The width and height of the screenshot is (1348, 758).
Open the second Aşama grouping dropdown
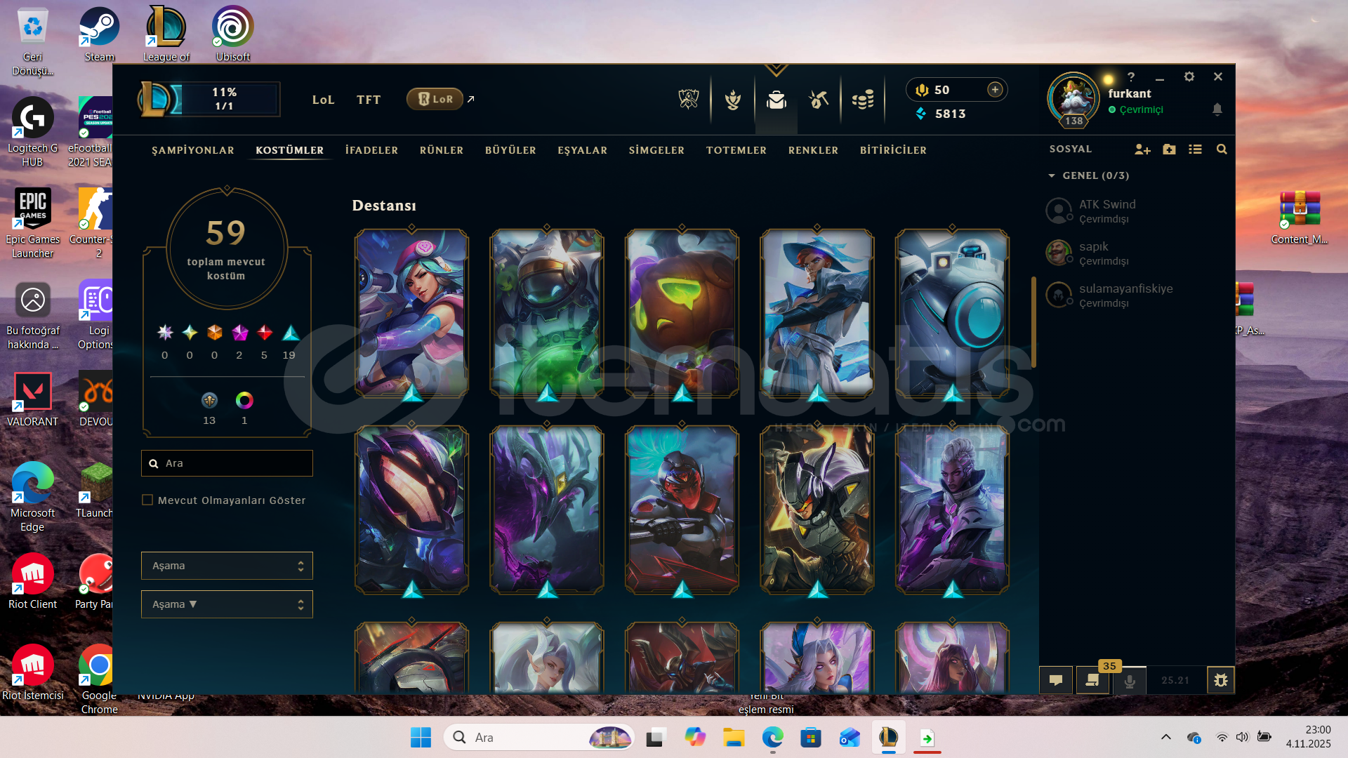[227, 604]
